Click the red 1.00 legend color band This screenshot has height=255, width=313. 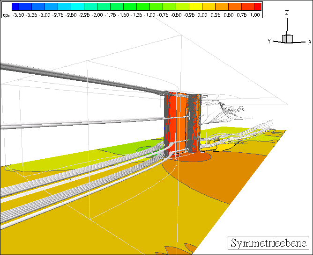pyautogui.click(x=258, y=7)
